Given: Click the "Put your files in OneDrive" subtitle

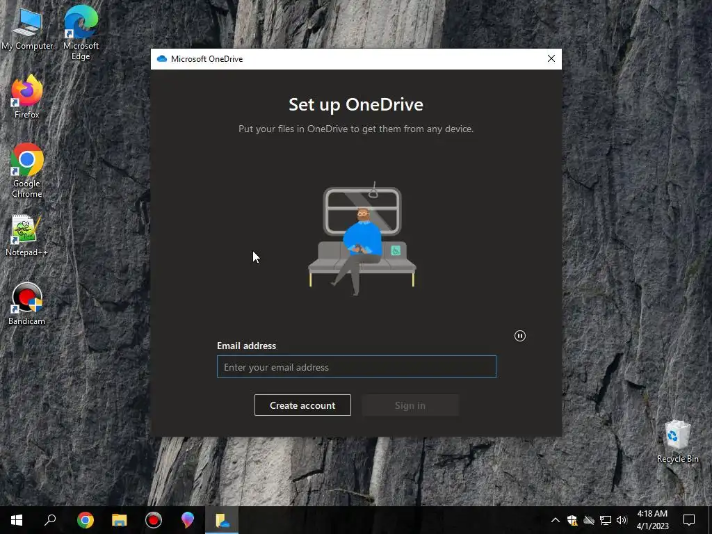Looking at the screenshot, I should coord(356,129).
